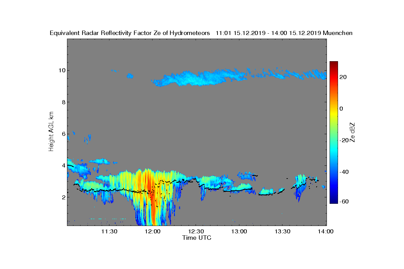Click the colorbar value 0

click(x=341, y=109)
